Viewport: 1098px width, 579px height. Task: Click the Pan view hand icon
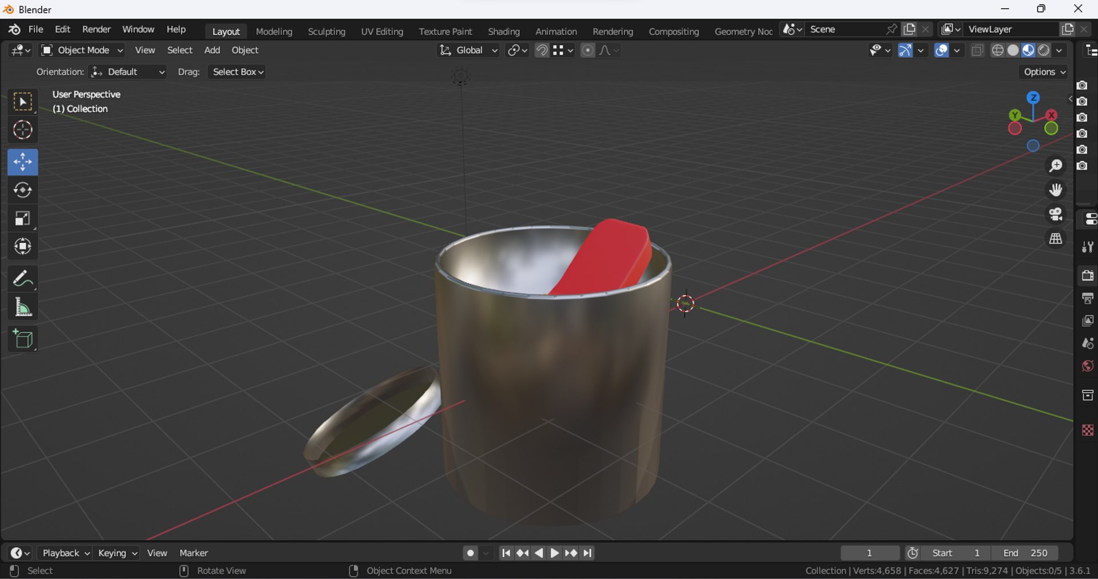pyautogui.click(x=1055, y=190)
